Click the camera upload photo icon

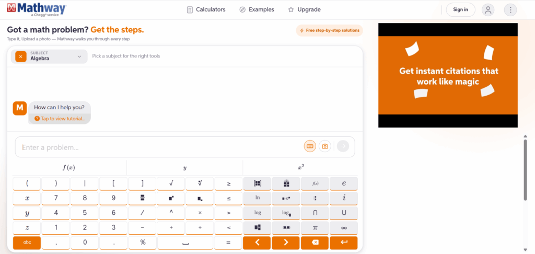tap(325, 146)
